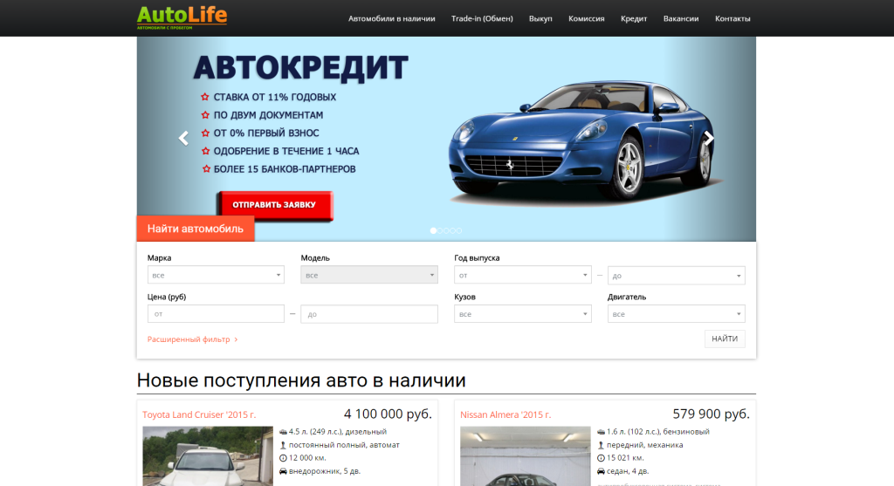Click price '4 100 000 руб.'
Viewport: 894px width, 486px height.
coord(388,414)
